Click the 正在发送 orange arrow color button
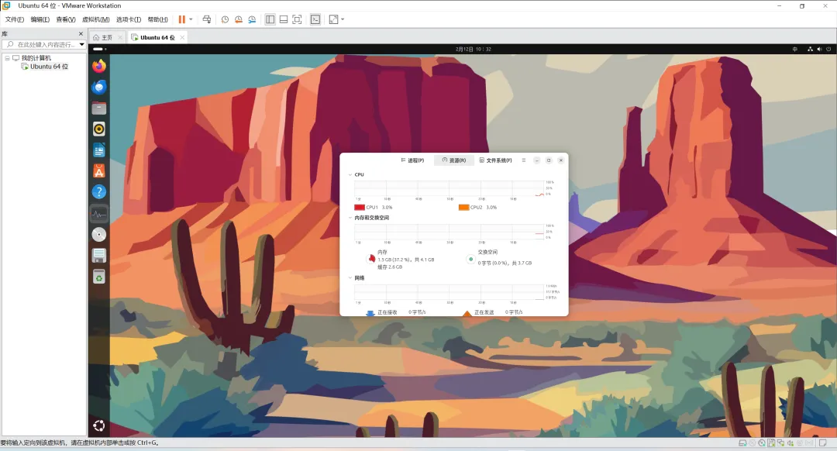The height and width of the screenshot is (451, 837). (467, 313)
